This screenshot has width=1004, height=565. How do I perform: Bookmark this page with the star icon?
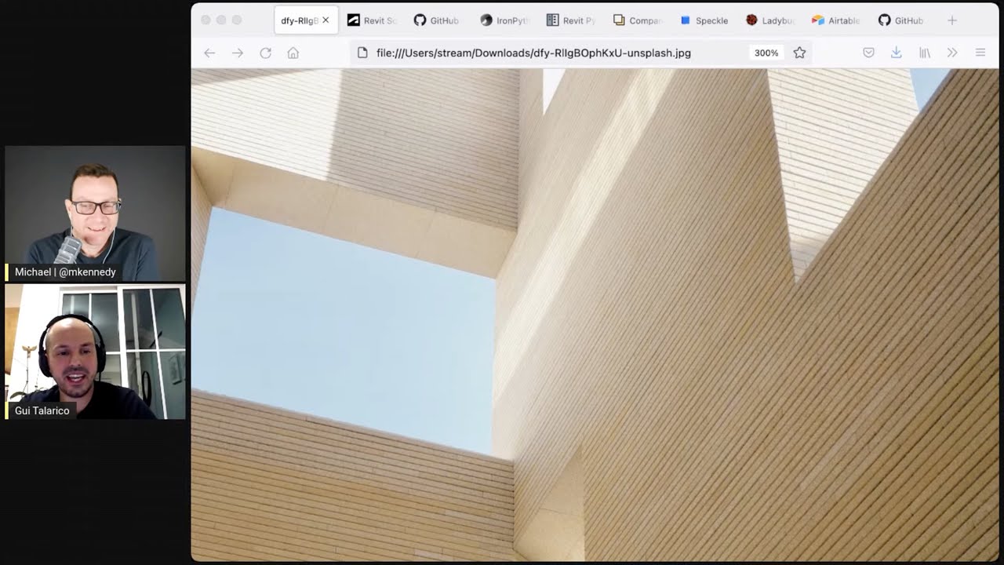coord(799,53)
